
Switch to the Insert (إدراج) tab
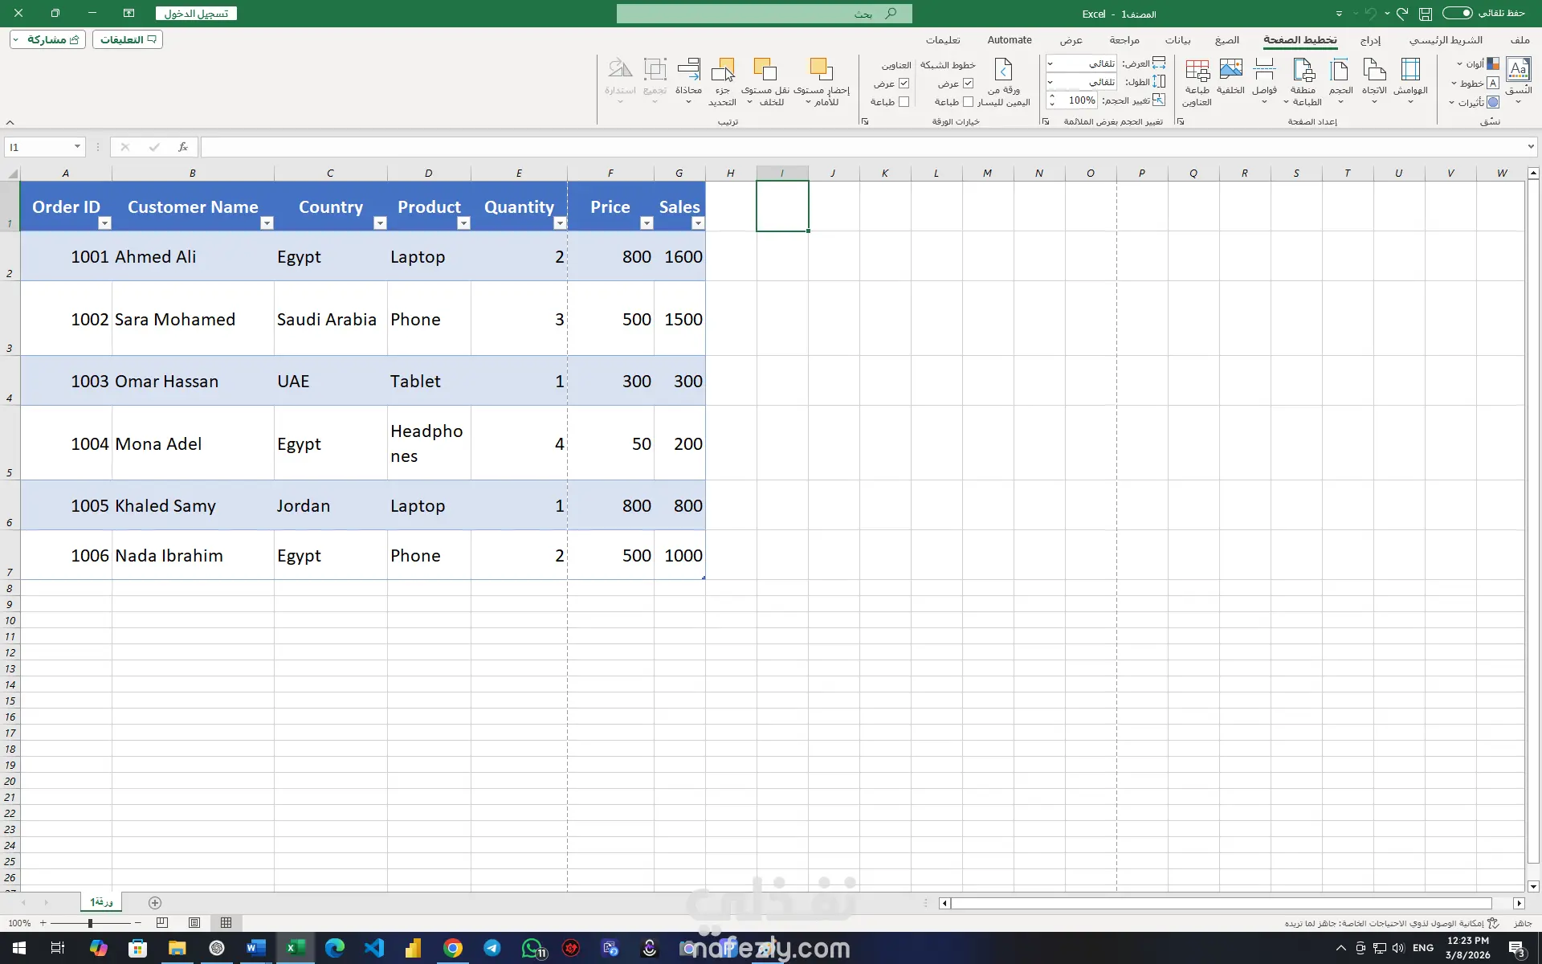pyautogui.click(x=1370, y=40)
